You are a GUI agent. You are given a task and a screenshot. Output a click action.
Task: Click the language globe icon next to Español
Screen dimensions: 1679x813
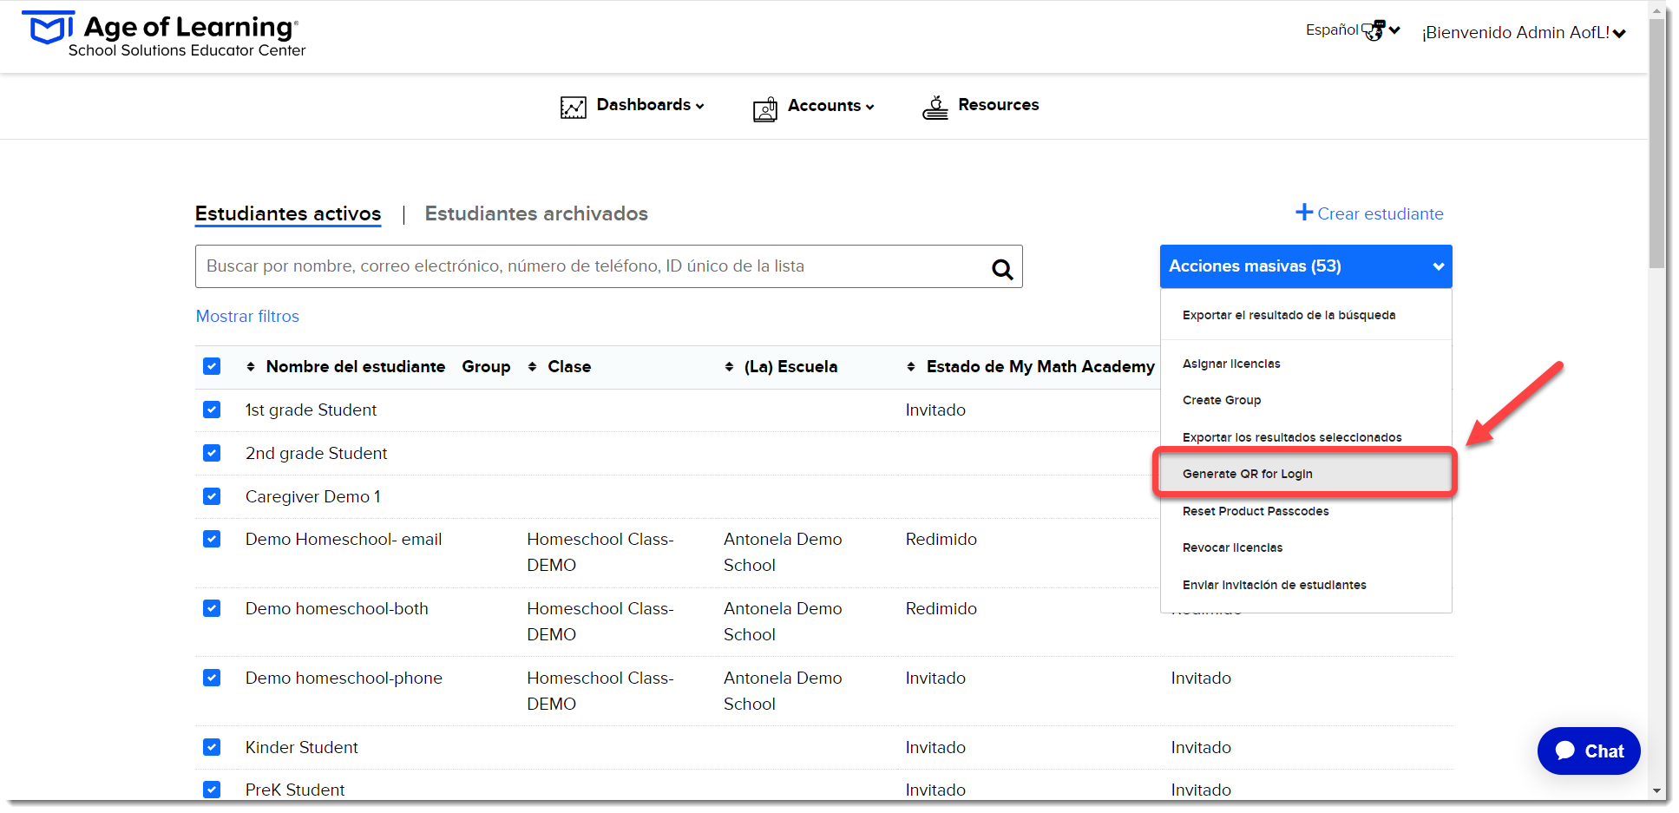tap(1374, 30)
